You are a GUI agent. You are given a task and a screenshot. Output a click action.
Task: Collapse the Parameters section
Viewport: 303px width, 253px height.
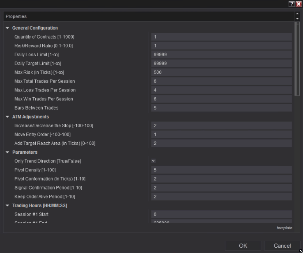point(7,153)
